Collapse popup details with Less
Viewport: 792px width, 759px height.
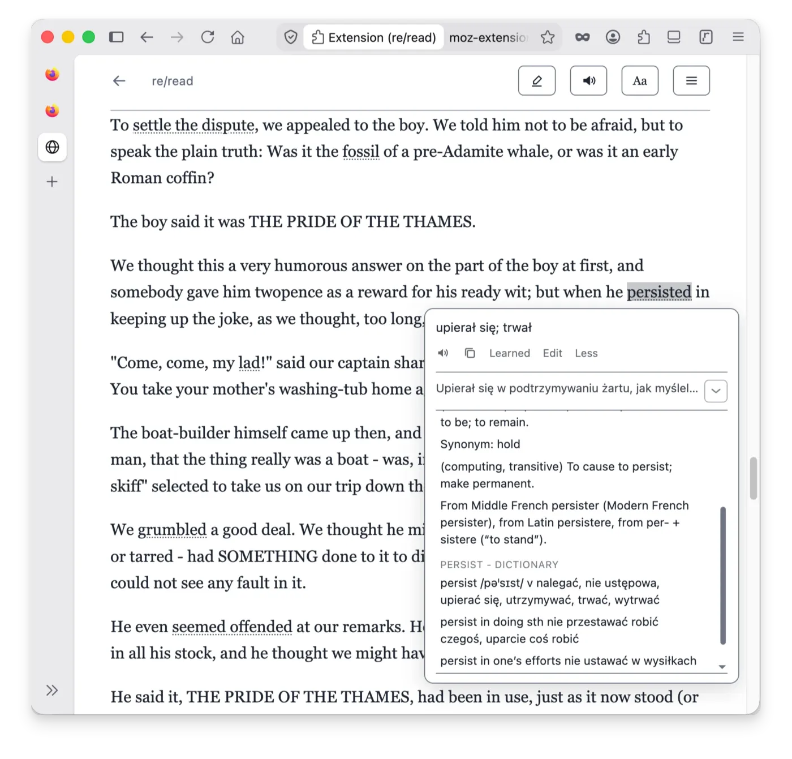pyautogui.click(x=586, y=353)
